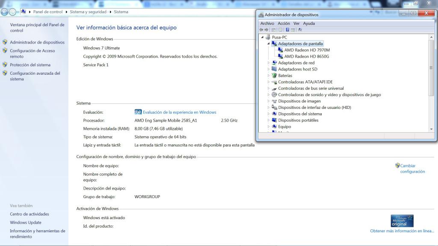Open Ventana principal del Panel de control
The width and height of the screenshot is (438, 246).
point(37,28)
